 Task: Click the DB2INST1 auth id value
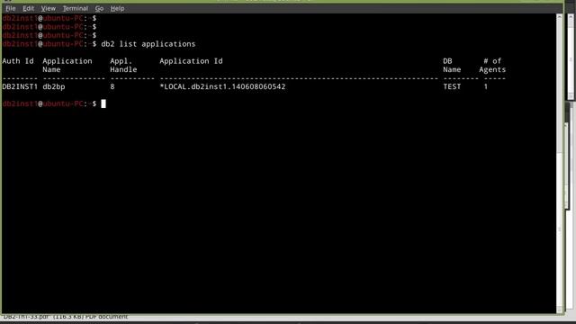pos(20,86)
